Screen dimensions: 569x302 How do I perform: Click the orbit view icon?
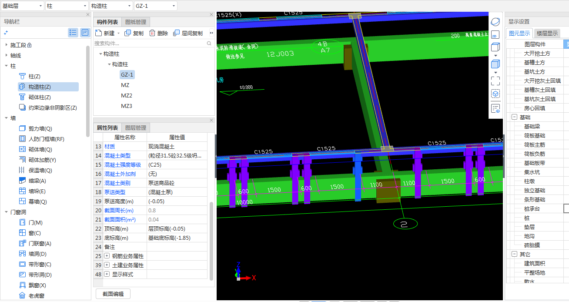coord(495,22)
